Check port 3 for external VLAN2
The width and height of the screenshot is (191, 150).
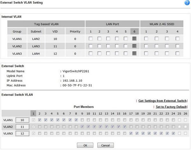(46, 127)
